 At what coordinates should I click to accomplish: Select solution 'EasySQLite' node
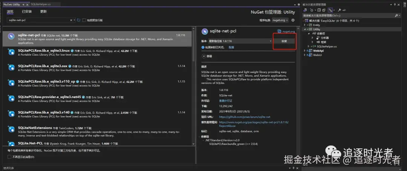pos(334,21)
